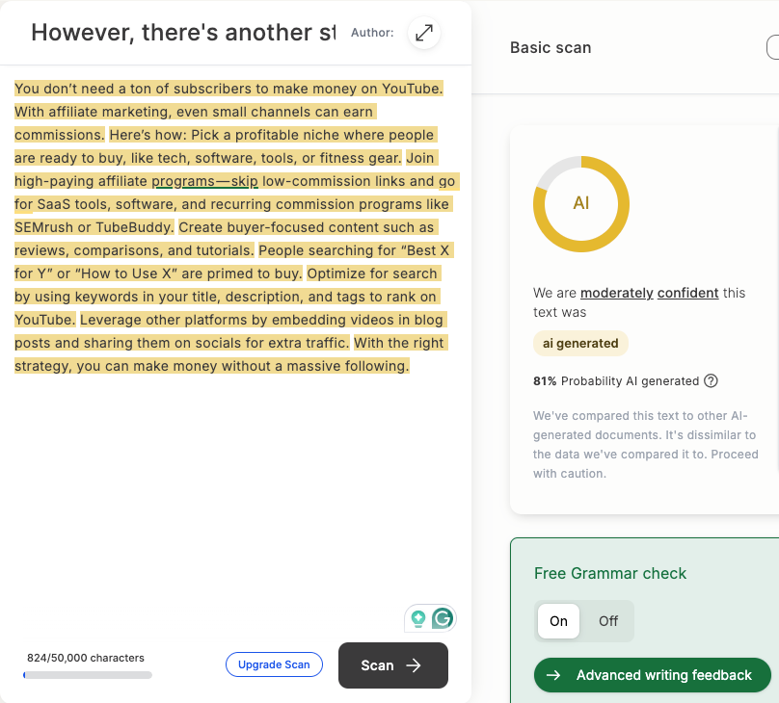Select the Basic scan heading

click(x=551, y=47)
